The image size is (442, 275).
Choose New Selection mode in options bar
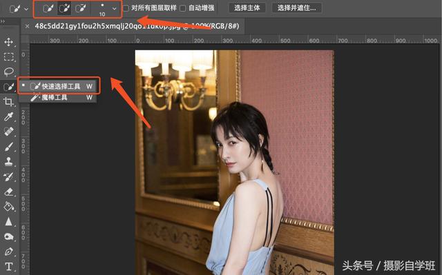click(48, 8)
